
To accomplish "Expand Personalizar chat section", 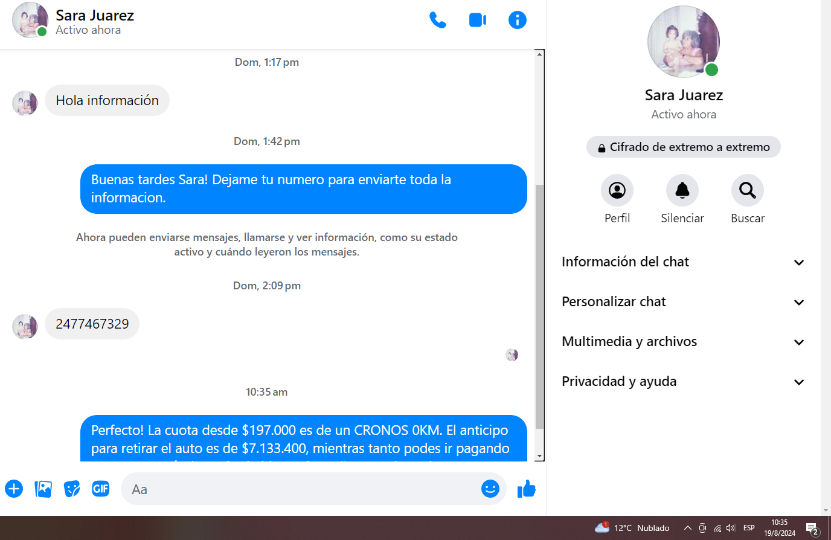I will (684, 302).
